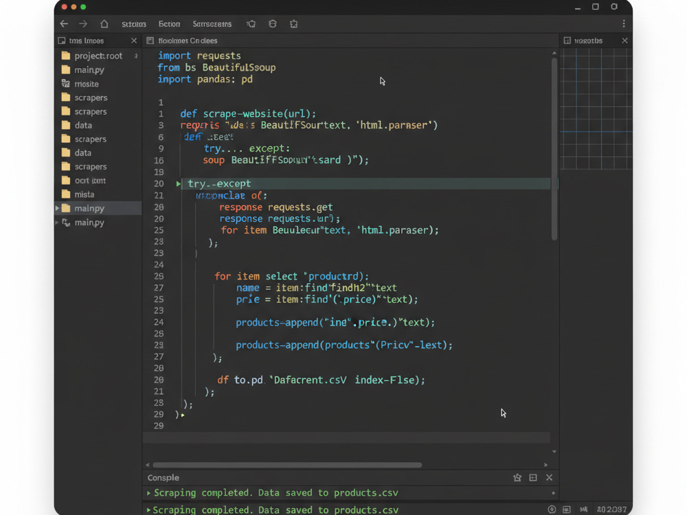The height and width of the screenshot is (515, 687).
Task: Expand the highlighted mainpy folder
Action: [57, 208]
